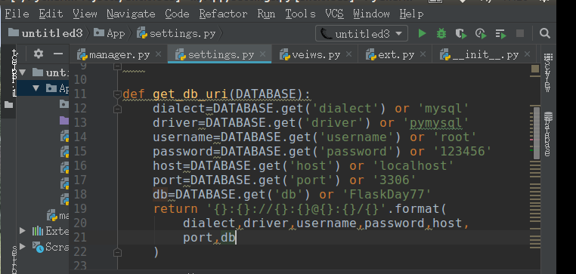Collapse the untitled3 project root node
The width and height of the screenshot is (576, 274).
coord(23,72)
